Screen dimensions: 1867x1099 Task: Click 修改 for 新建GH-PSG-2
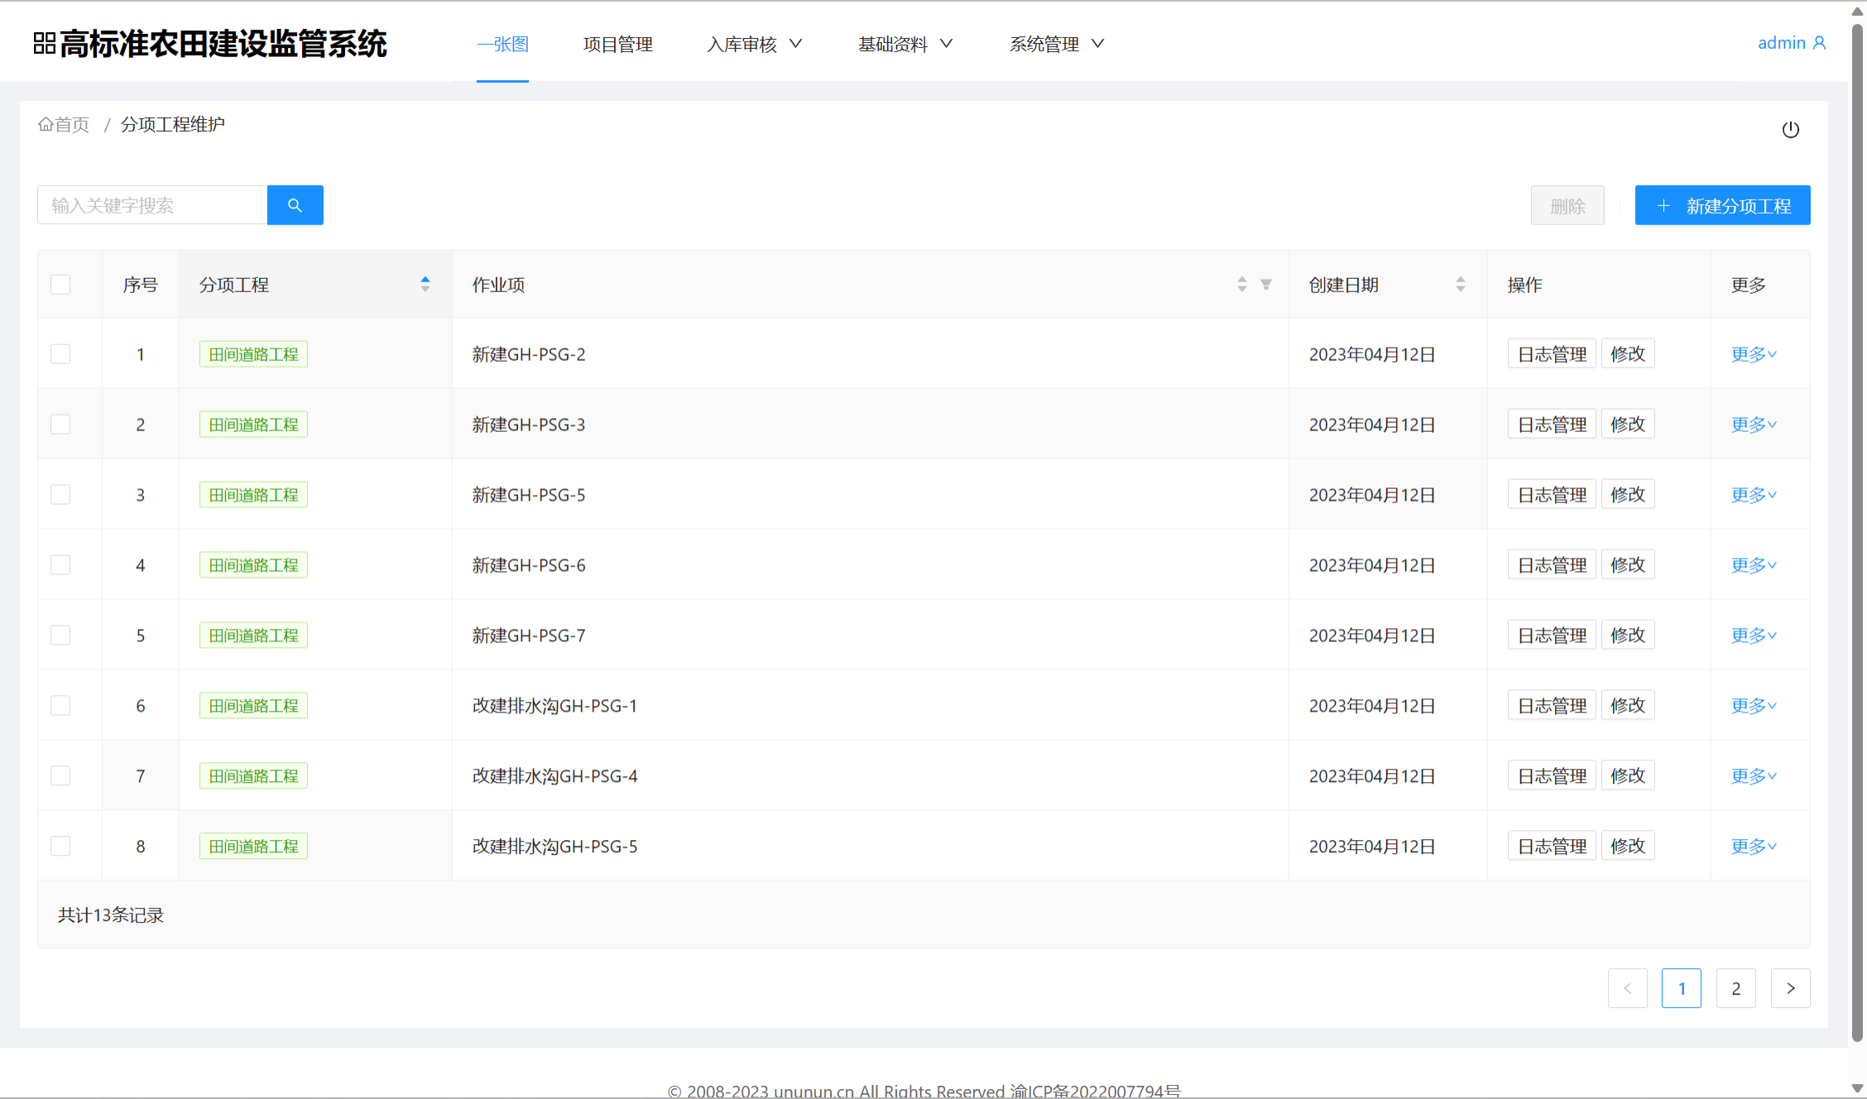(x=1628, y=354)
